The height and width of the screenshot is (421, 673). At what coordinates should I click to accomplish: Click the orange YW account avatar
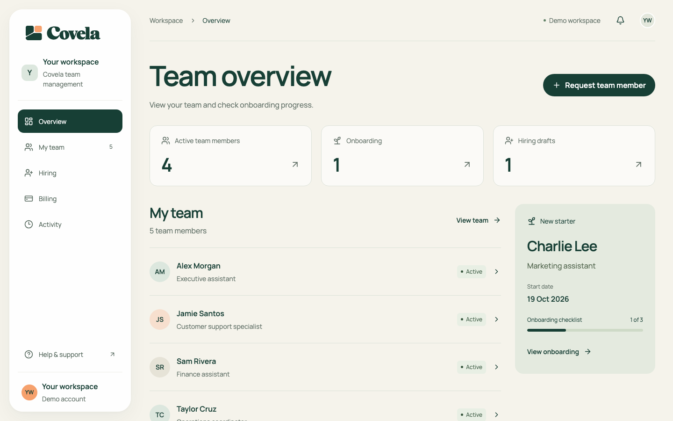coord(29,392)
